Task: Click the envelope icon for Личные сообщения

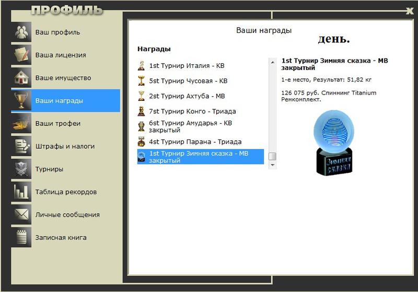Action: (x=21, y=215)
